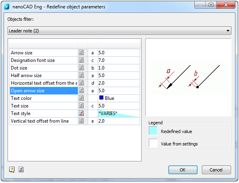239x183 pixels.
Task: Click the Redefined value cyan legend swatch
Action: [x=153, y=131]
